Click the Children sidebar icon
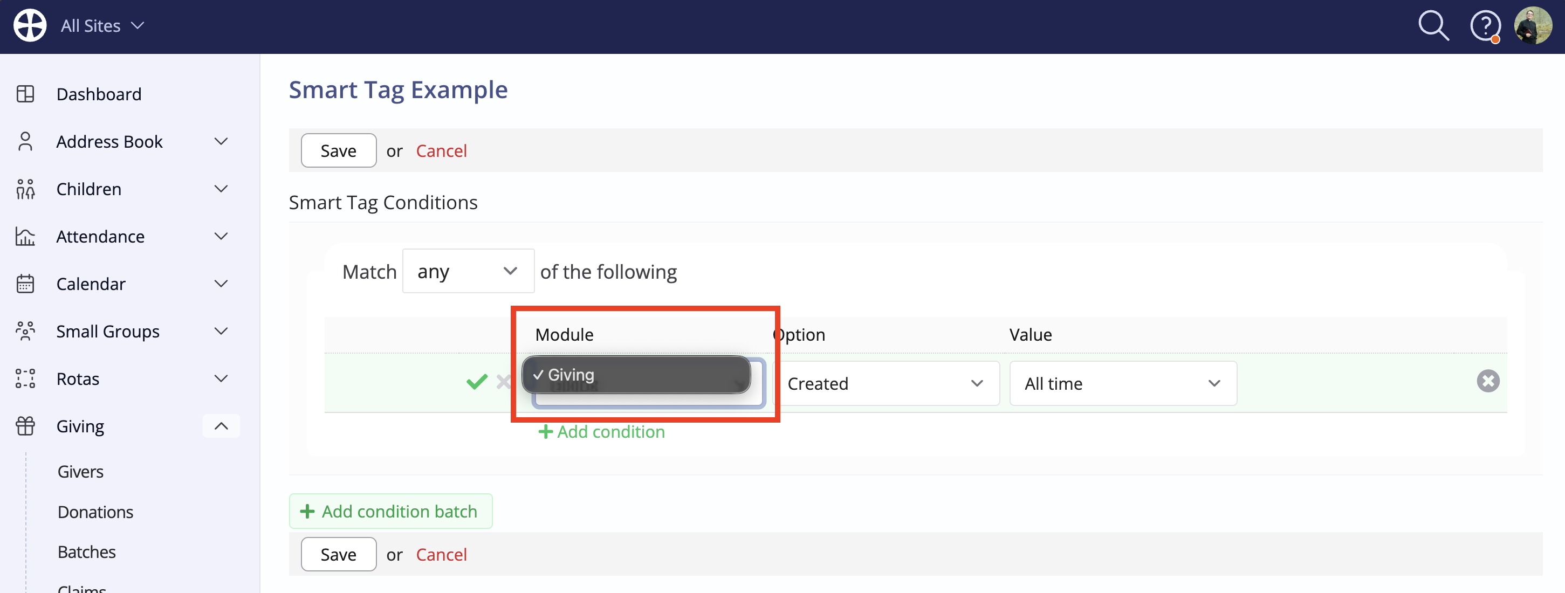This screenshot has height=593, width=1565. pos(25,189)
